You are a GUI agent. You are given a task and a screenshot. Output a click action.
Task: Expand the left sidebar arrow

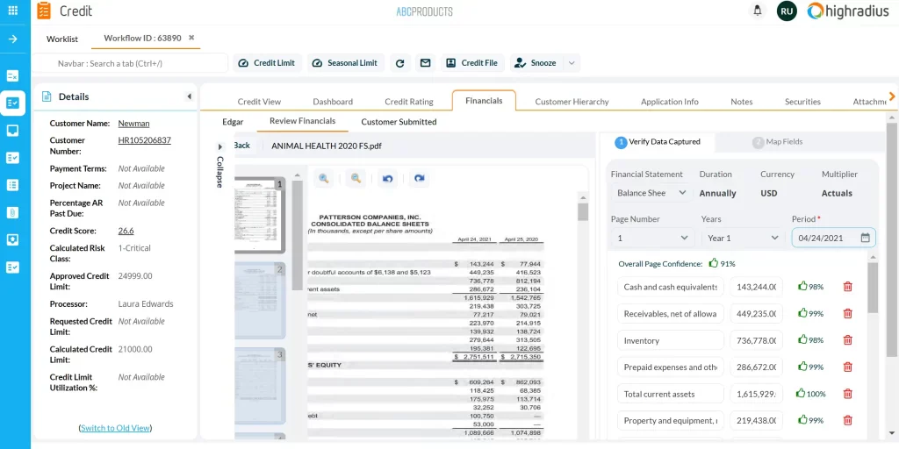click(12, 39)
